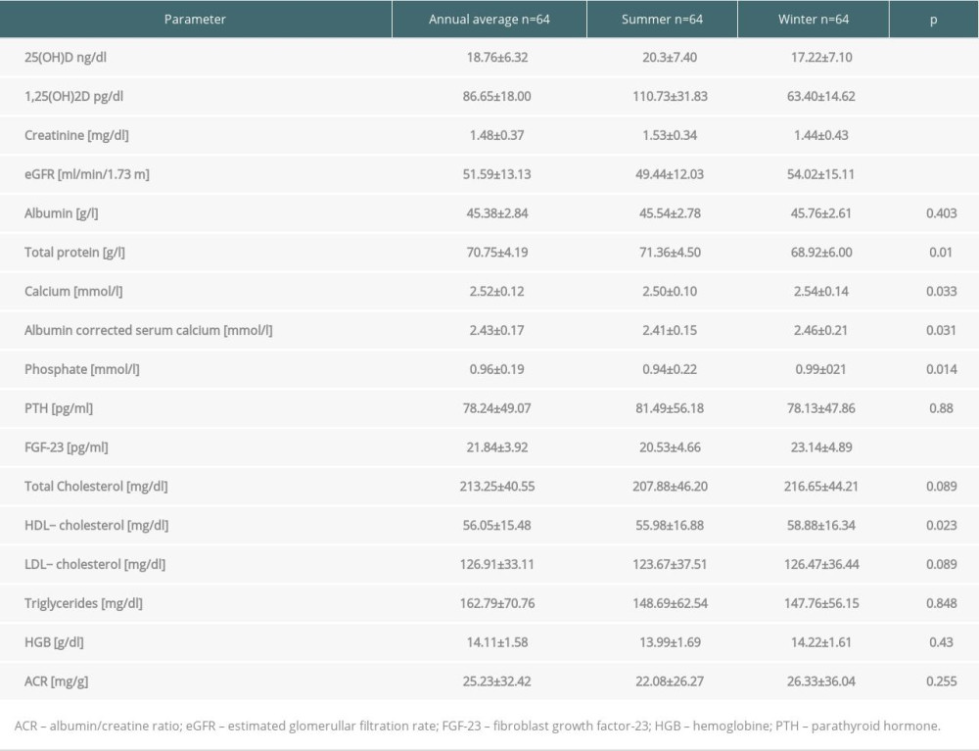Select the Annual average n=64 header
The image size is (979, 751).
pos(489,20)
